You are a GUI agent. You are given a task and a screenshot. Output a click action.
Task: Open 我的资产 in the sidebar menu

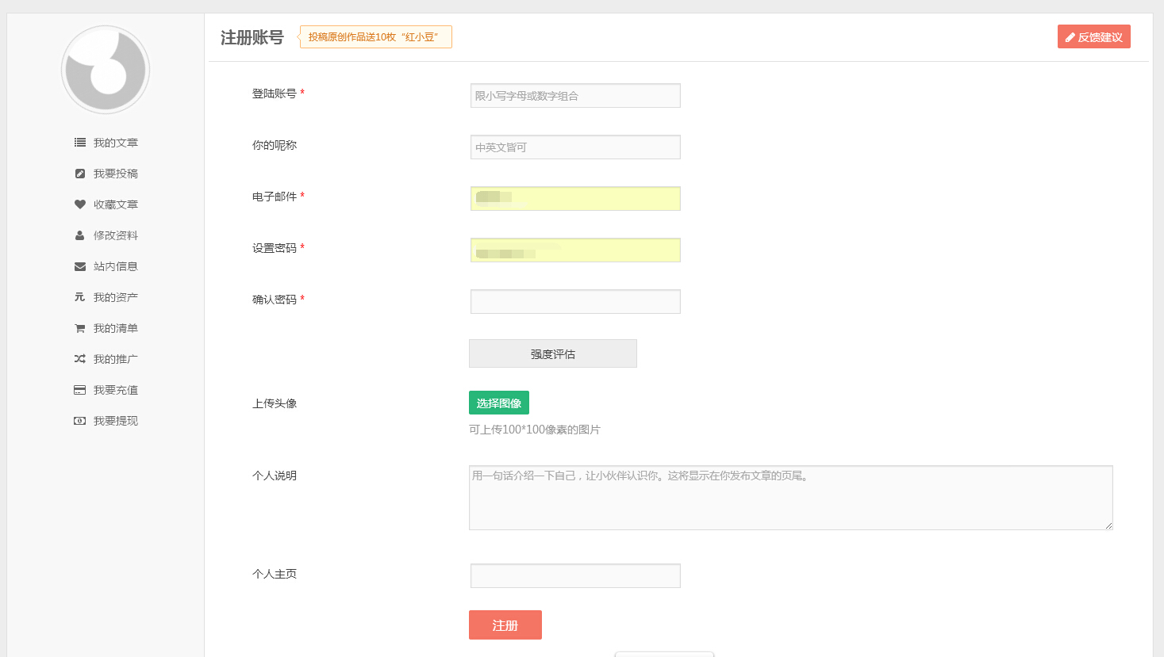115,297
